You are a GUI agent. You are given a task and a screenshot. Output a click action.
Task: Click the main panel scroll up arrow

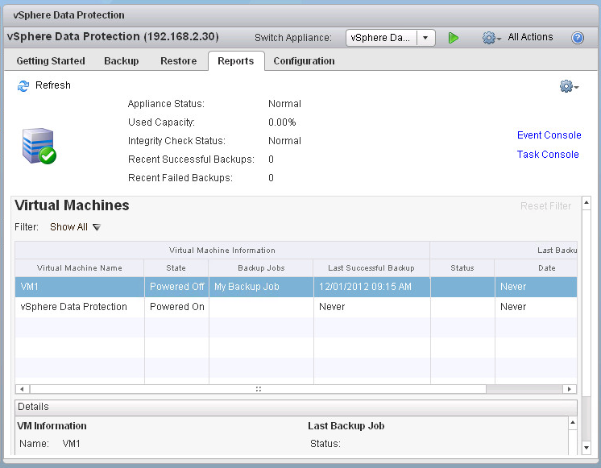click(586, 202)
